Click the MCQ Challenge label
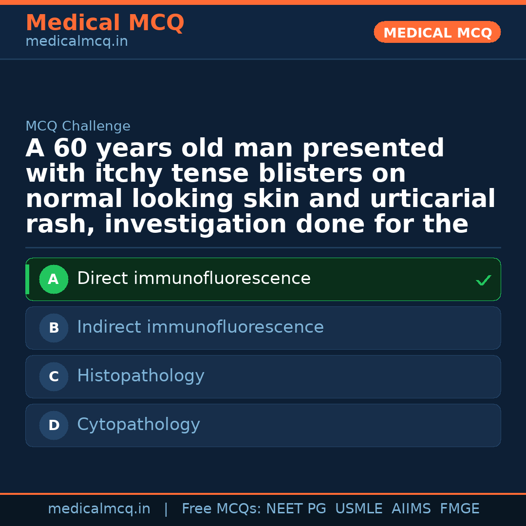This screenshot has height=526, width=526. click(x=78, y=127)
